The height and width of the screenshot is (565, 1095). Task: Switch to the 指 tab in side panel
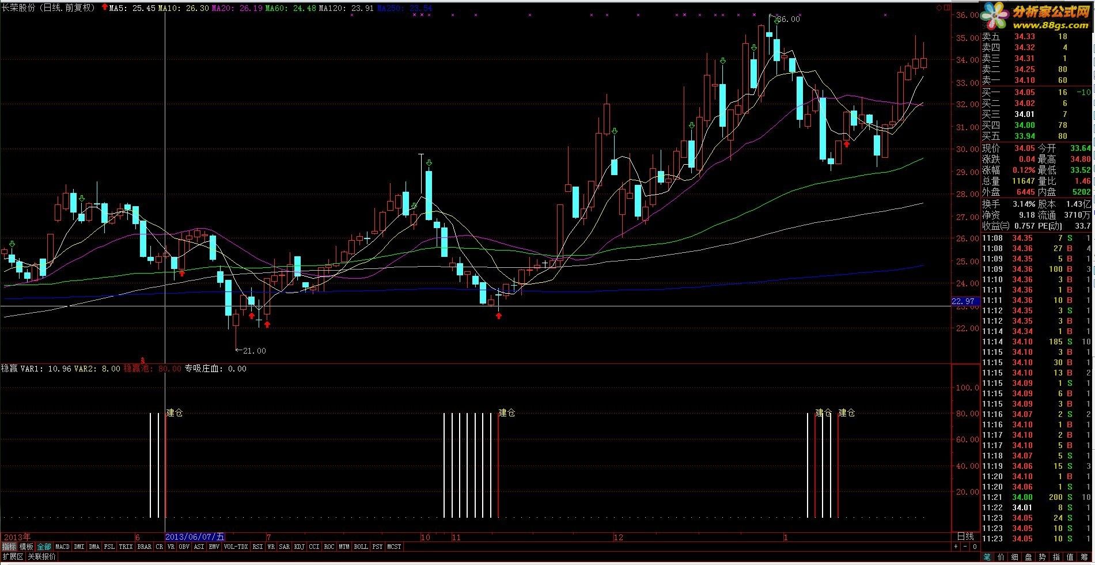(1056, 557)
